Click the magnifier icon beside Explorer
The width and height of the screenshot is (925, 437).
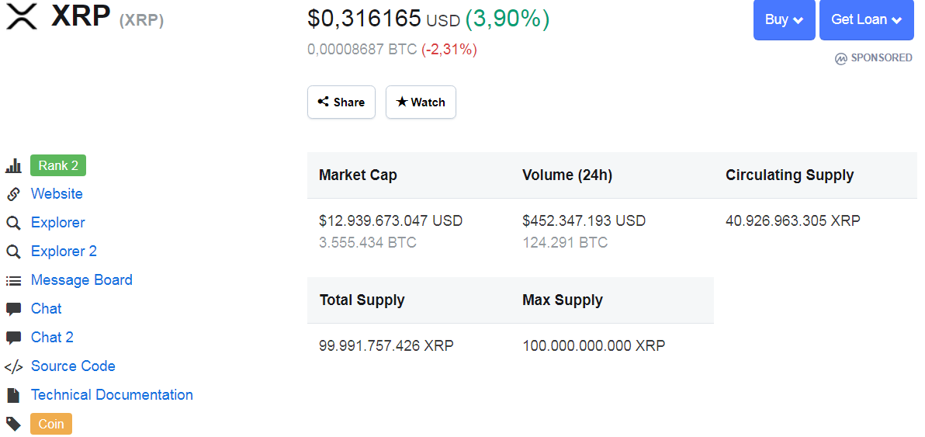(x=13, y=224)
